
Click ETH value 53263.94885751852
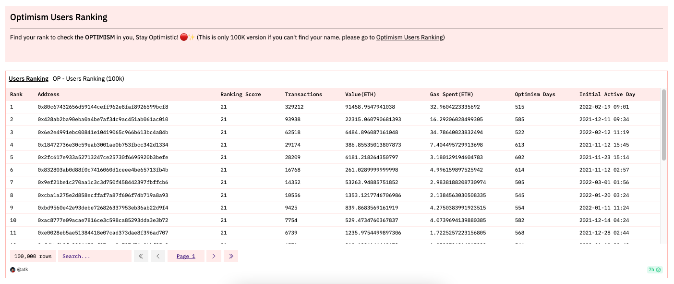pyautogui.click(x=372, y=183)
